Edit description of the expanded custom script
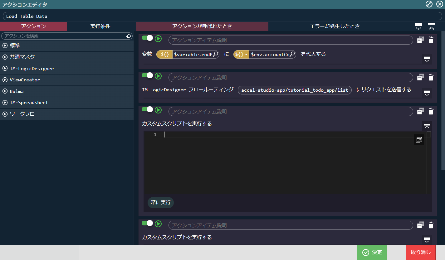 click(x=291, y=111)
